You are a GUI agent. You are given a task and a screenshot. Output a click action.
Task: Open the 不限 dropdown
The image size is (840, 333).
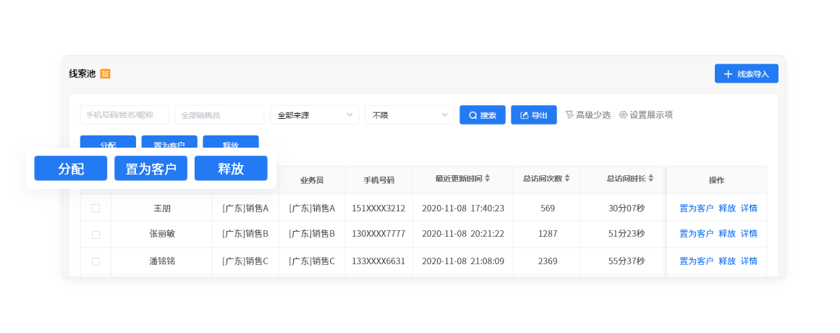point(410,115)
